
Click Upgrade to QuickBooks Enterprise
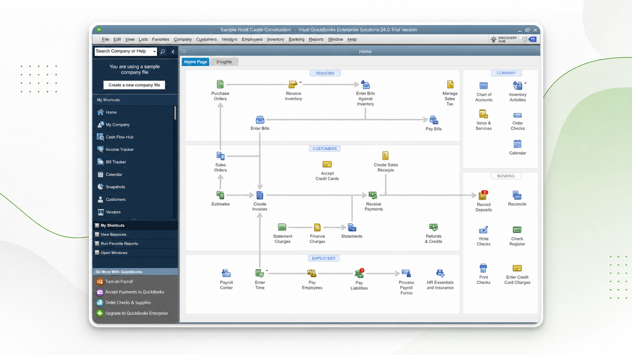(136, 313)
